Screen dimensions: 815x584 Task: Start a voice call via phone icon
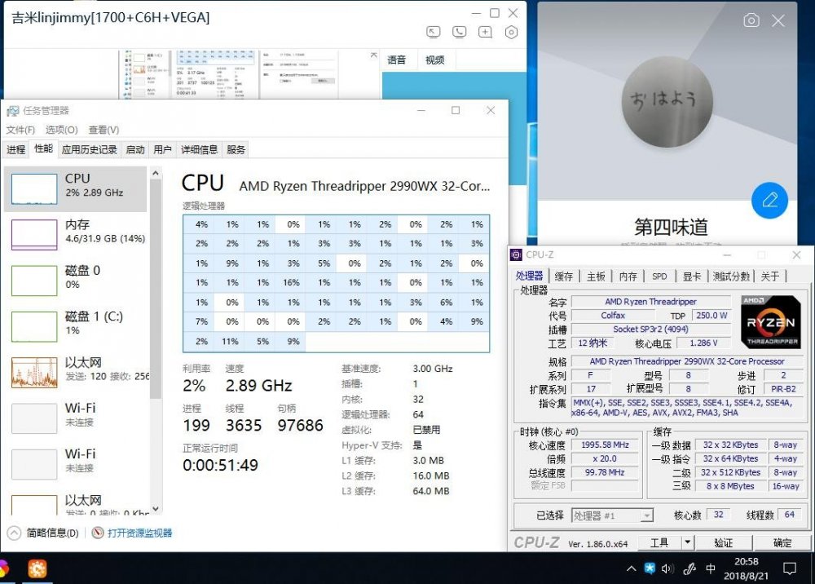pos(459,33)
